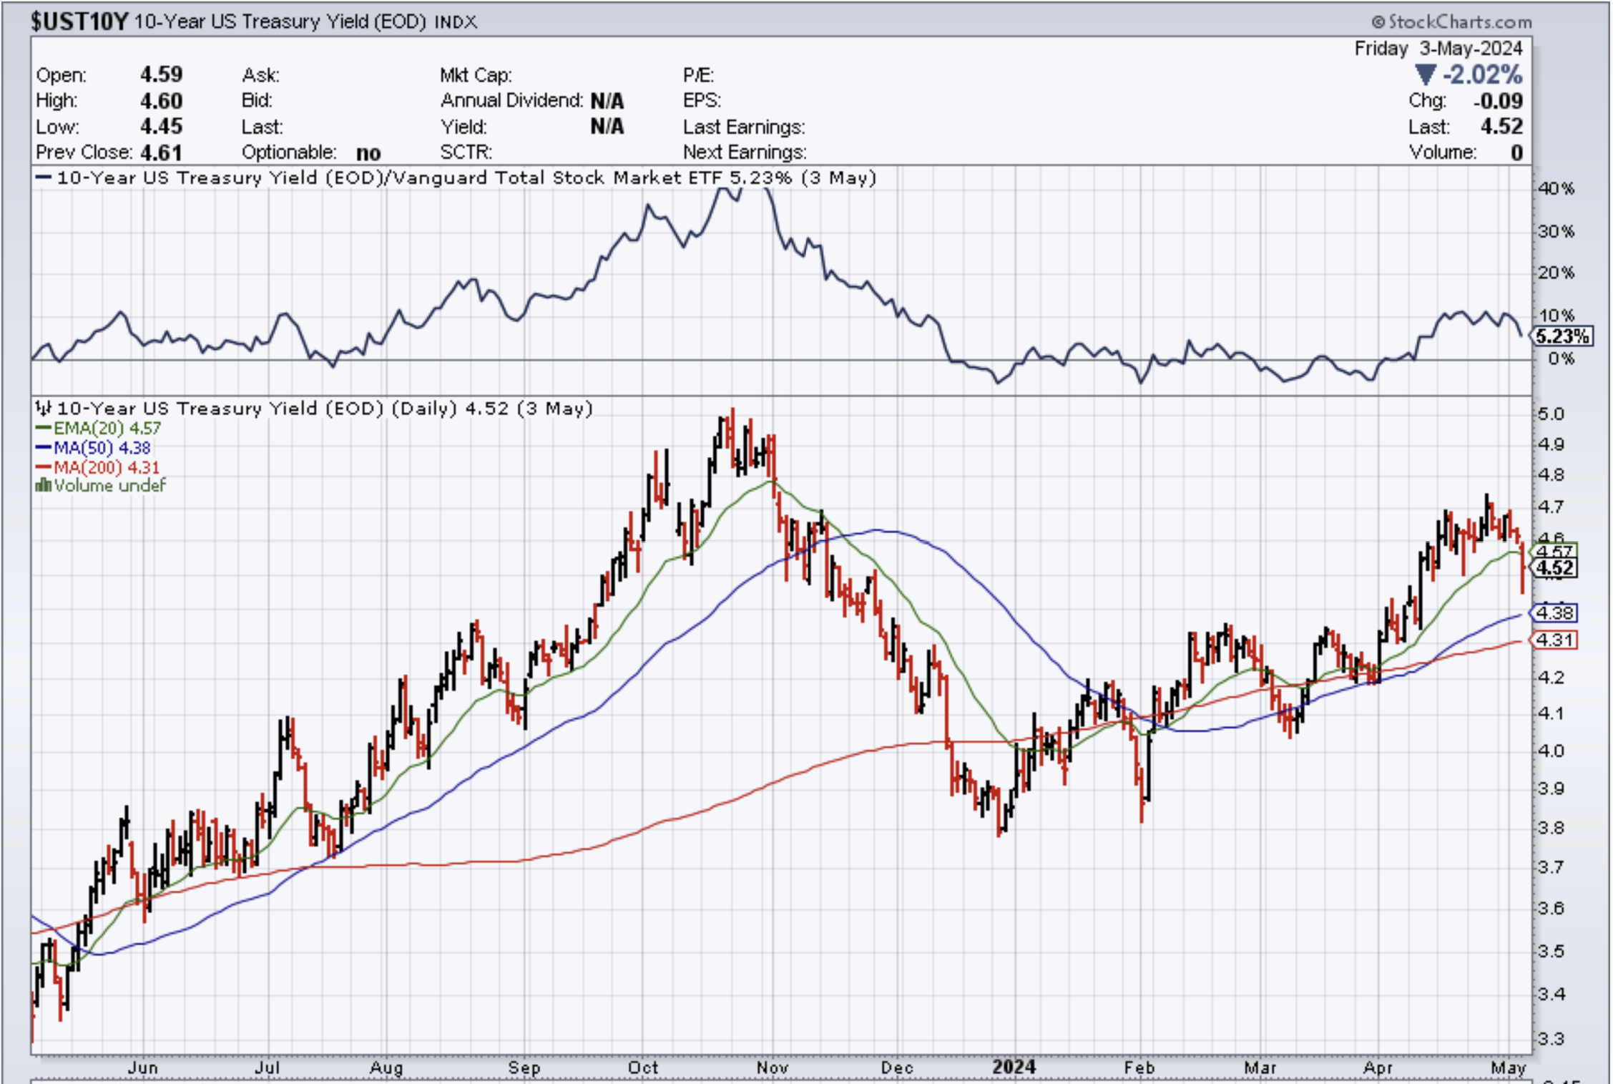1613x1084 pixels.
Task: Click the green 4.57 EMA price tag
Action: [x=1555, y=551]
